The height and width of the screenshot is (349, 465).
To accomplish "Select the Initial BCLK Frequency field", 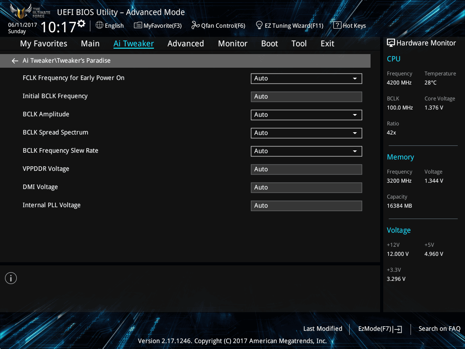I will pos(307,97).
